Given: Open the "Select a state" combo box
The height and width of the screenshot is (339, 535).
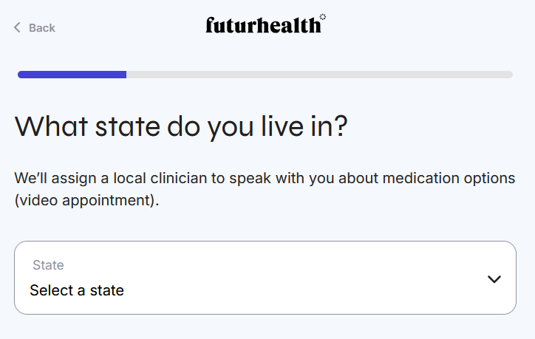Looking at the screenshot, I should (265, 278).
